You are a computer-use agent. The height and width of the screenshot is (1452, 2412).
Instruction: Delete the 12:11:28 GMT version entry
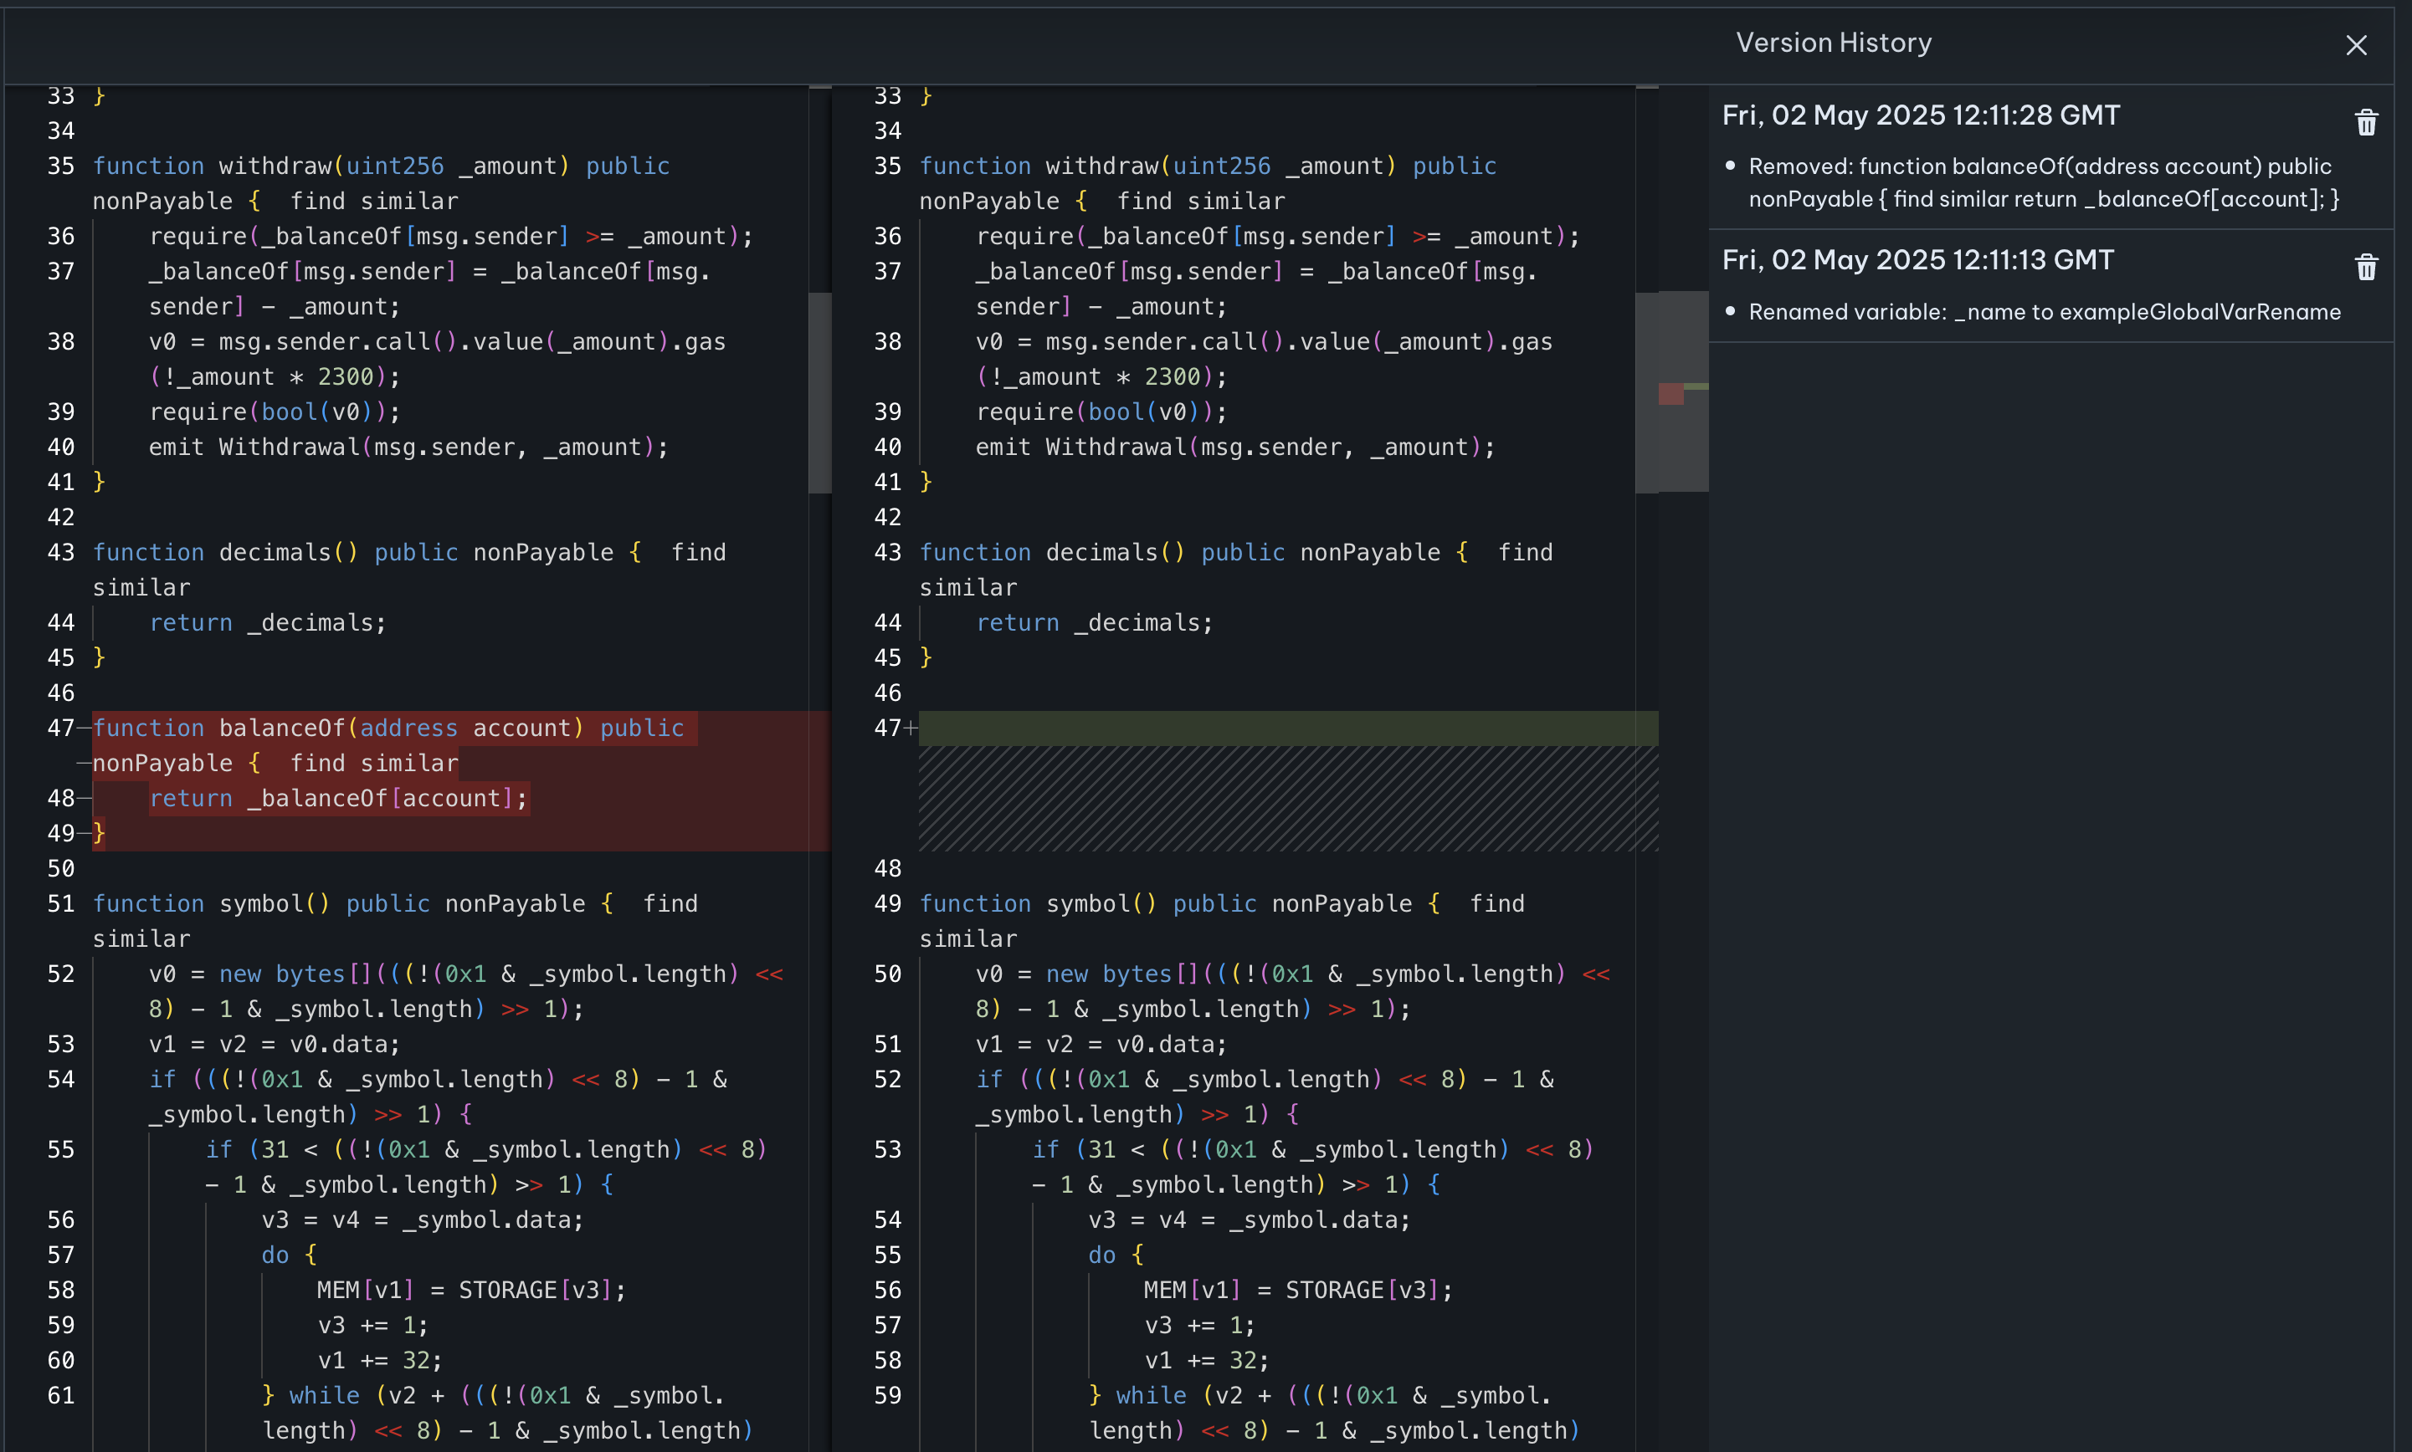2365,122
